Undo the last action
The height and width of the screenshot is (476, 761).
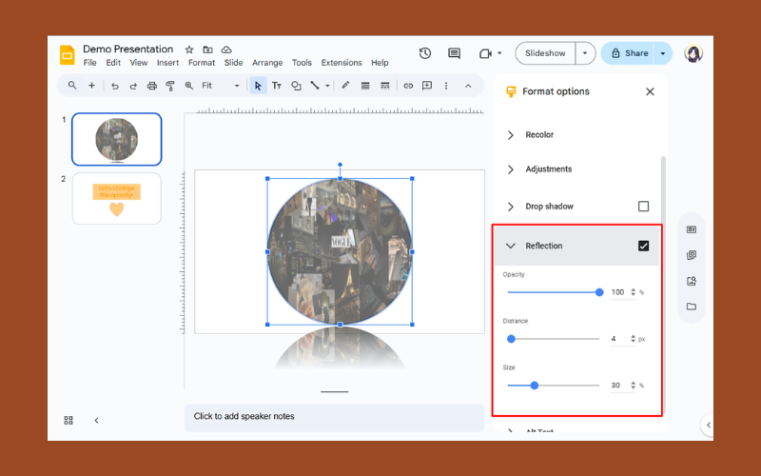(114, 86)
